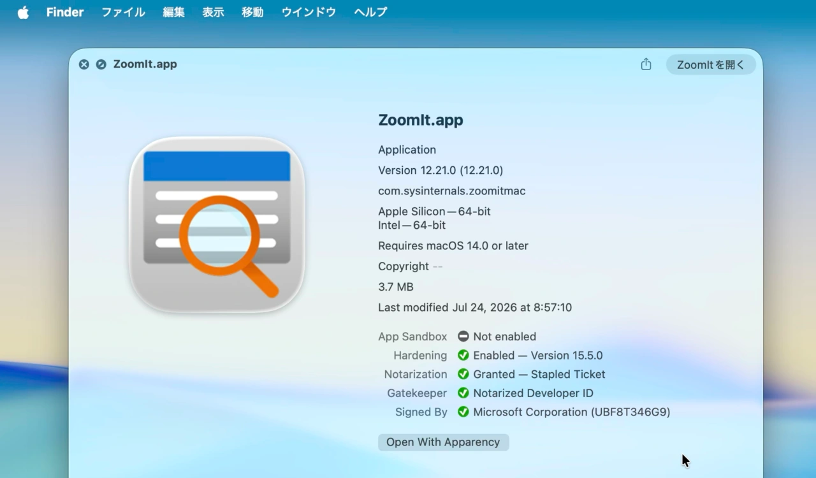
Task: Click the Intel—64-bit line
Action: click(x=412, y=225)
